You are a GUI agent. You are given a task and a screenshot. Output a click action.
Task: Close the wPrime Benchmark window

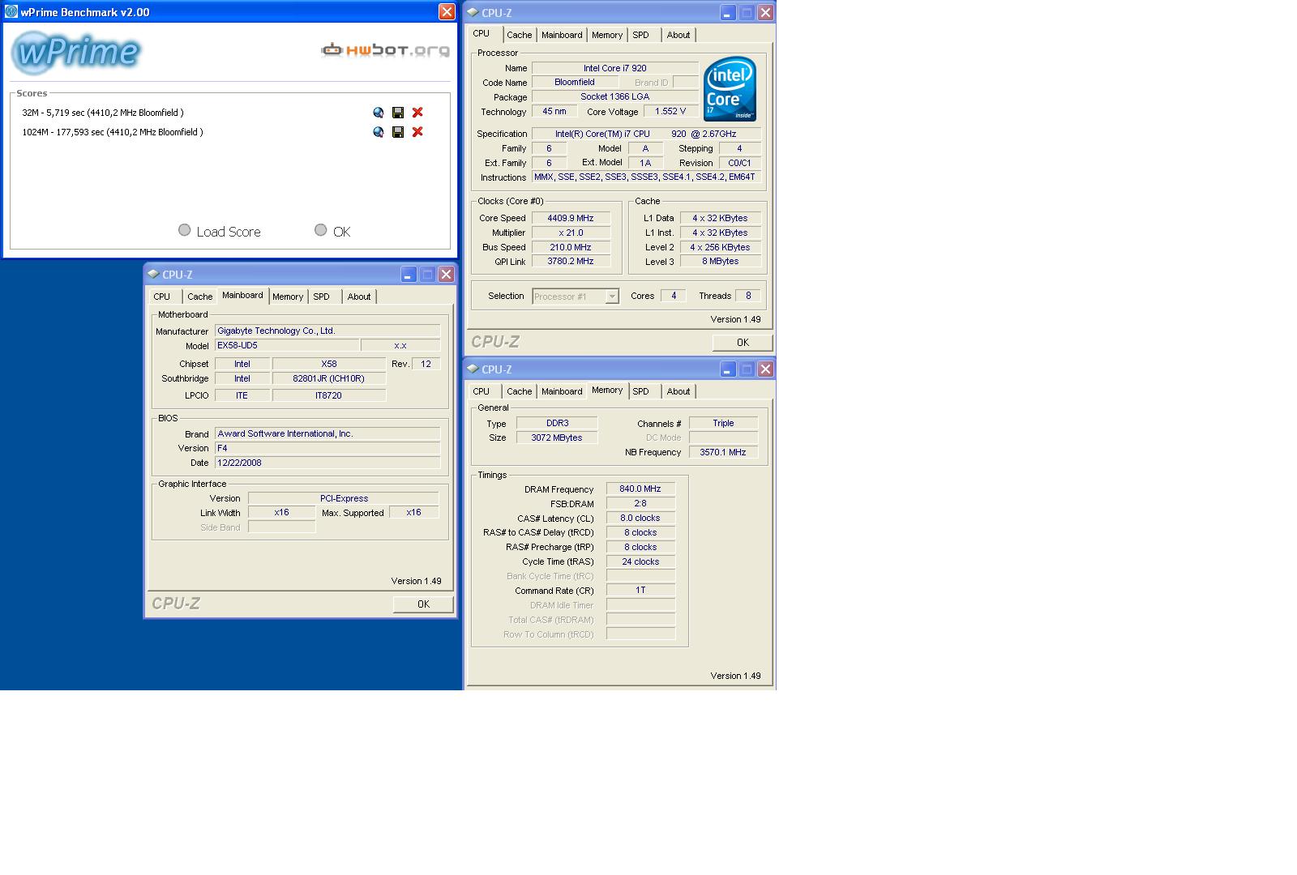(x=447, y=11)
